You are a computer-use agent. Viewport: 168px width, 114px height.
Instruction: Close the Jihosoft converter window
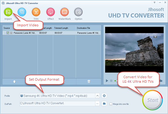click(x=165, y=2)
